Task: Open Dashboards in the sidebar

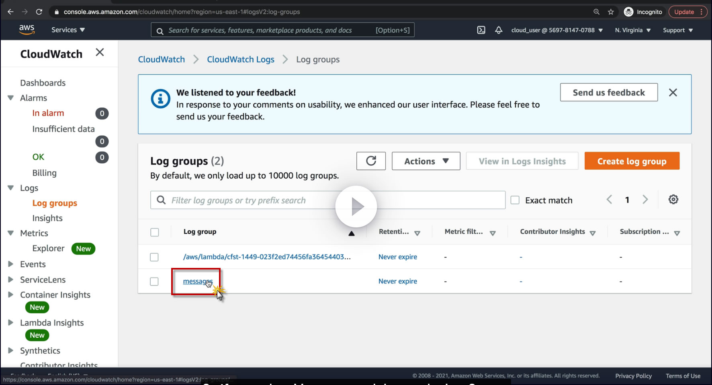Action: tap(43, 83)
